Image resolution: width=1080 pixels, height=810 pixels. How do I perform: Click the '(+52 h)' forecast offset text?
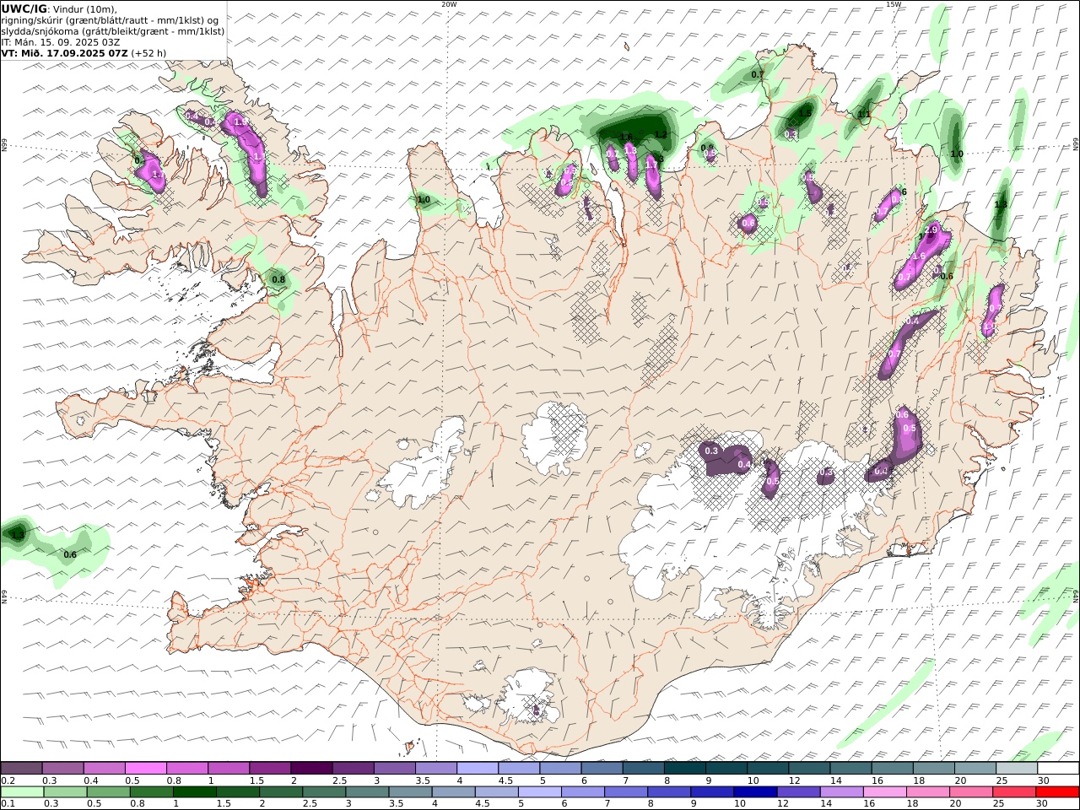[148, 52]
